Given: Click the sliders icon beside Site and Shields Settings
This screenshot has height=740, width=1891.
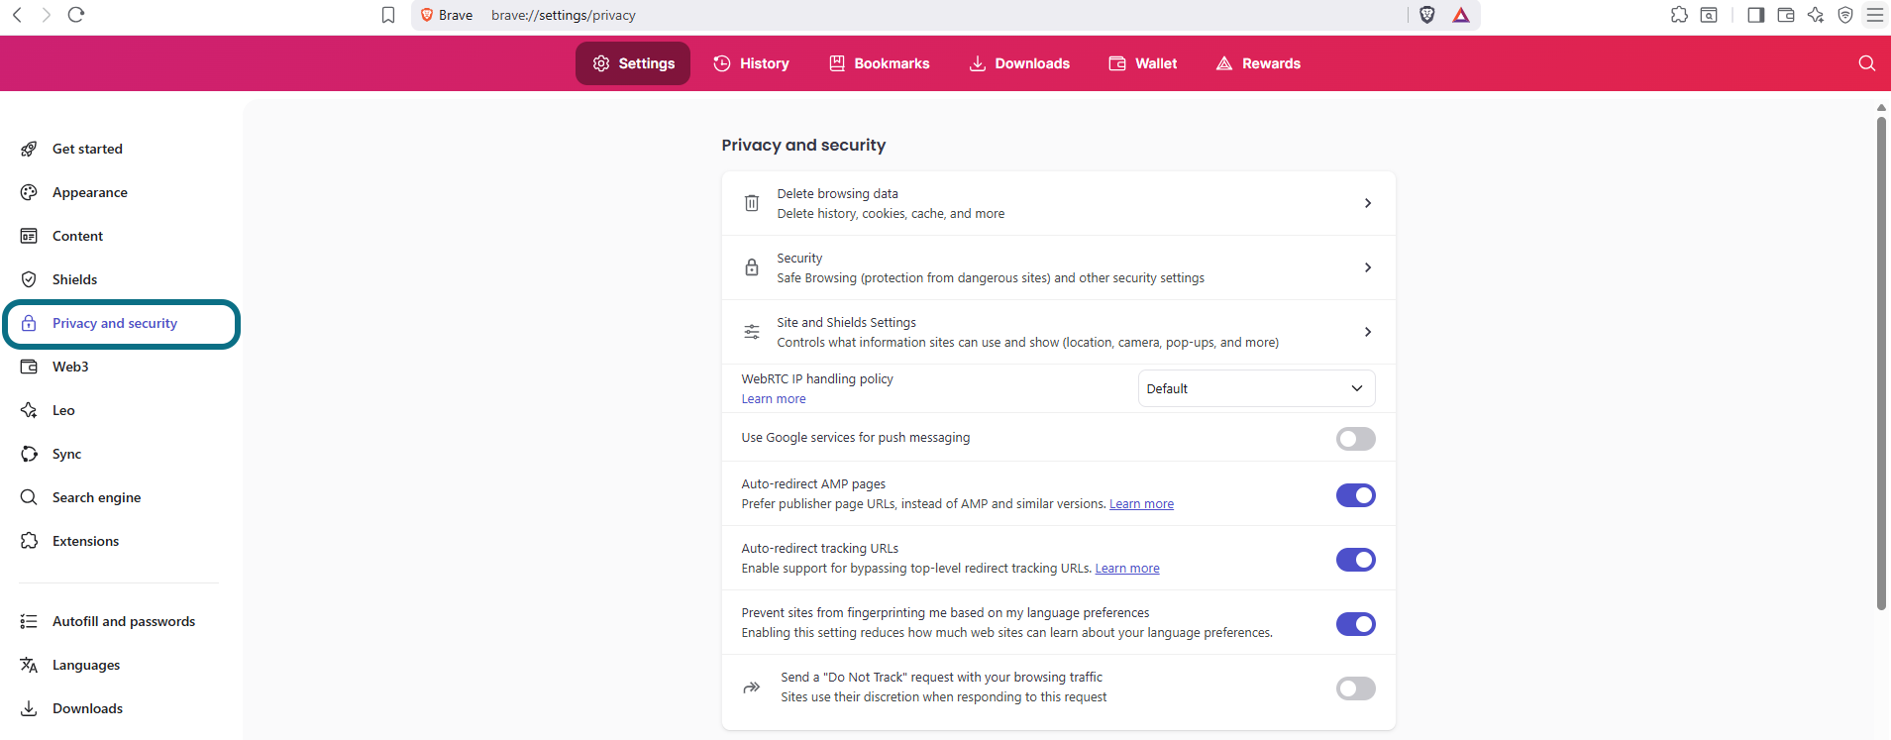Looking at the screenshot, I should (x=752, y=332).
